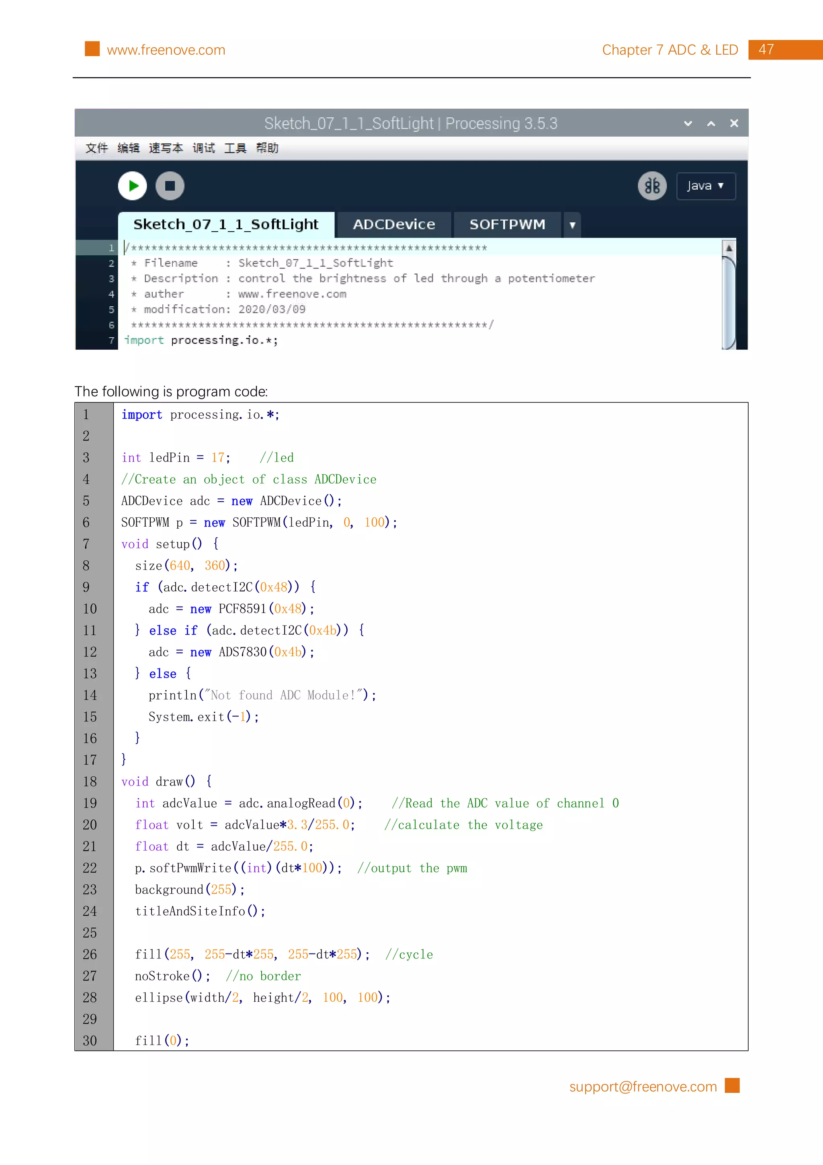Open the Java mode dropdown
The image size is (823, 1165).
(x=705, y=186)
